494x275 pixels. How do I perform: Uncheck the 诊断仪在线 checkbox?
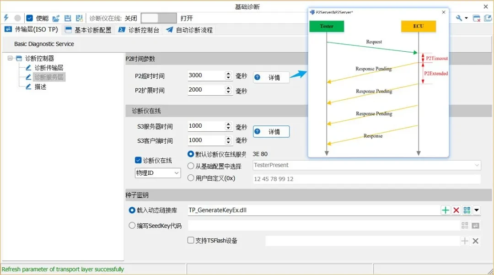pos(138,160)
